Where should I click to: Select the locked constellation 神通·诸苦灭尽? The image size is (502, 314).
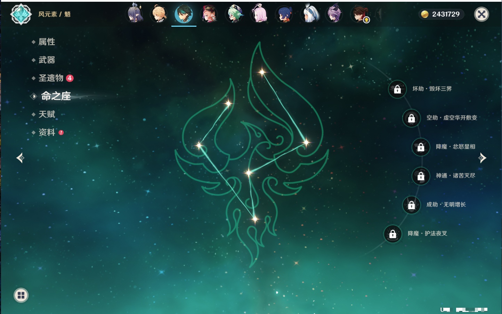pos(421,176)
